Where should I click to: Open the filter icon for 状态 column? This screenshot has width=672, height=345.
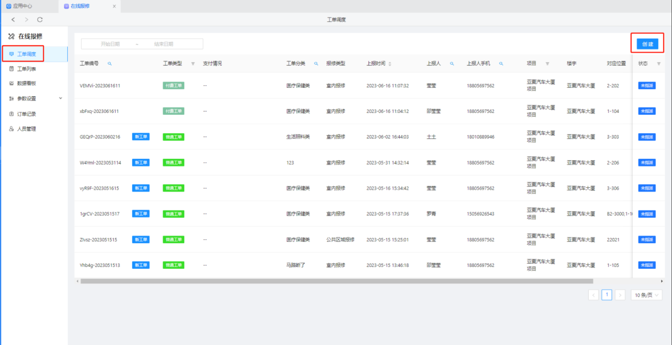(659, 64)
